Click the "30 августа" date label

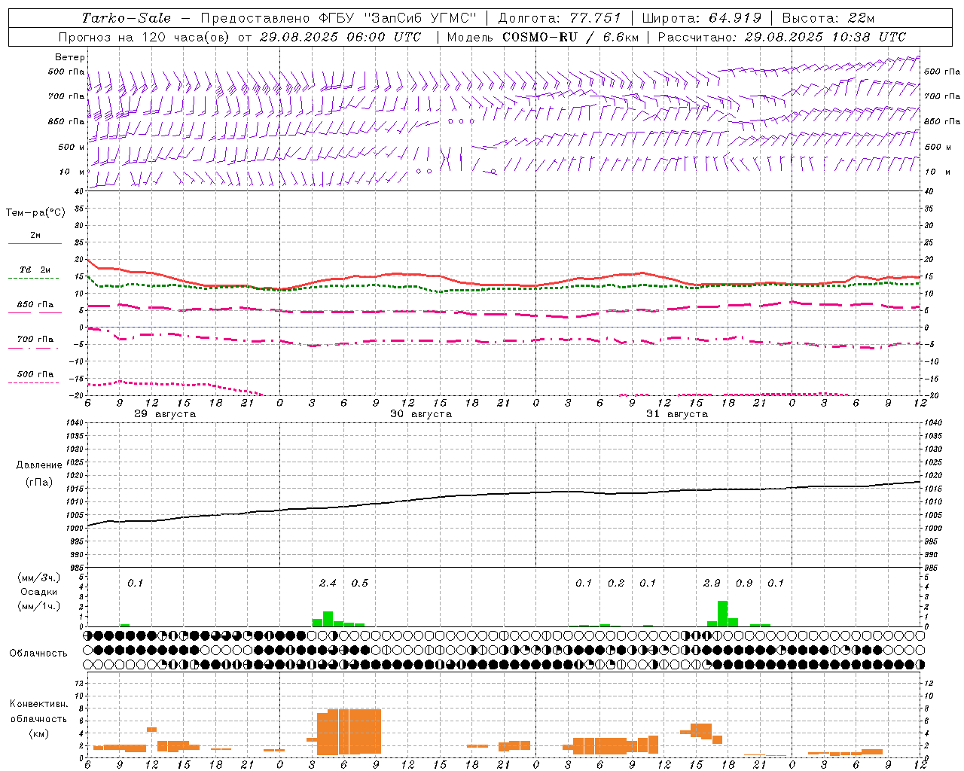pyautogui.click(x=421, y=414)
